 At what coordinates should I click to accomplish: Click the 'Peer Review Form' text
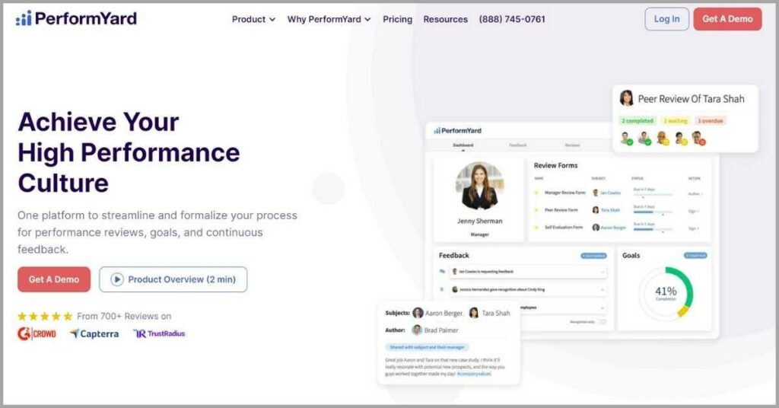561,210
